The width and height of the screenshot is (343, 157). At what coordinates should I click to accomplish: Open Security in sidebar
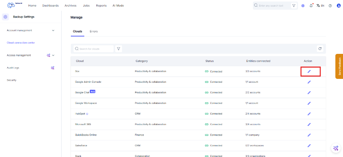pyautogui.click(x=12, y=80)
